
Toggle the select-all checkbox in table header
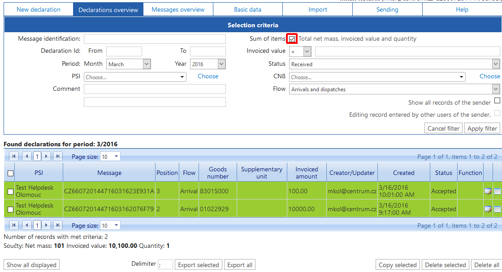[11, 173]
